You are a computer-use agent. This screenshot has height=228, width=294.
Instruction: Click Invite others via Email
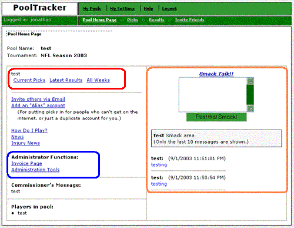click(x=38, y=100)
